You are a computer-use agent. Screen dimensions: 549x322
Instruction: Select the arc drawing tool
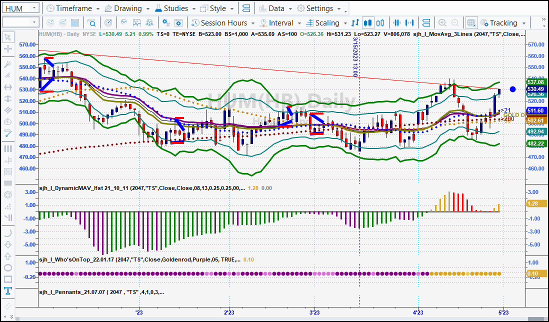(7, 233)
